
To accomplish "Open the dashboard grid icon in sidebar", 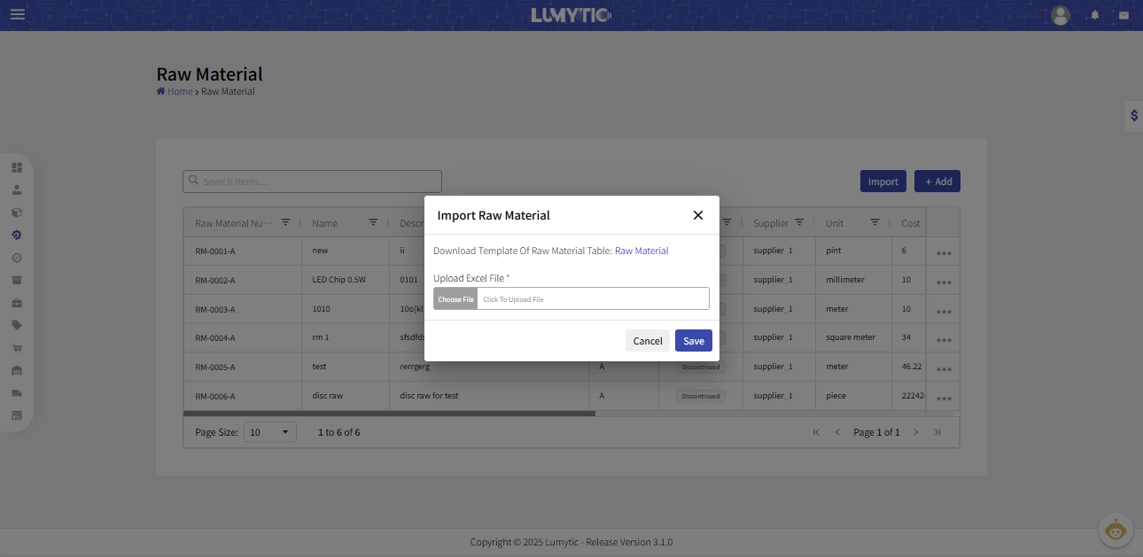I will [x=17, y=166].
